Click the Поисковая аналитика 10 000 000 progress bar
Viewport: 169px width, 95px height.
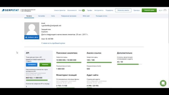69,63
